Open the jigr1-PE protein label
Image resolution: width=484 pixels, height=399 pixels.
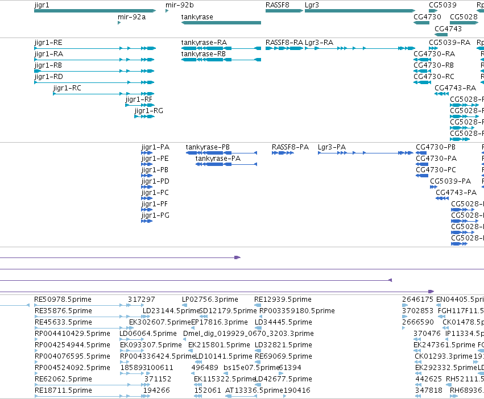(x=155, y=159)
